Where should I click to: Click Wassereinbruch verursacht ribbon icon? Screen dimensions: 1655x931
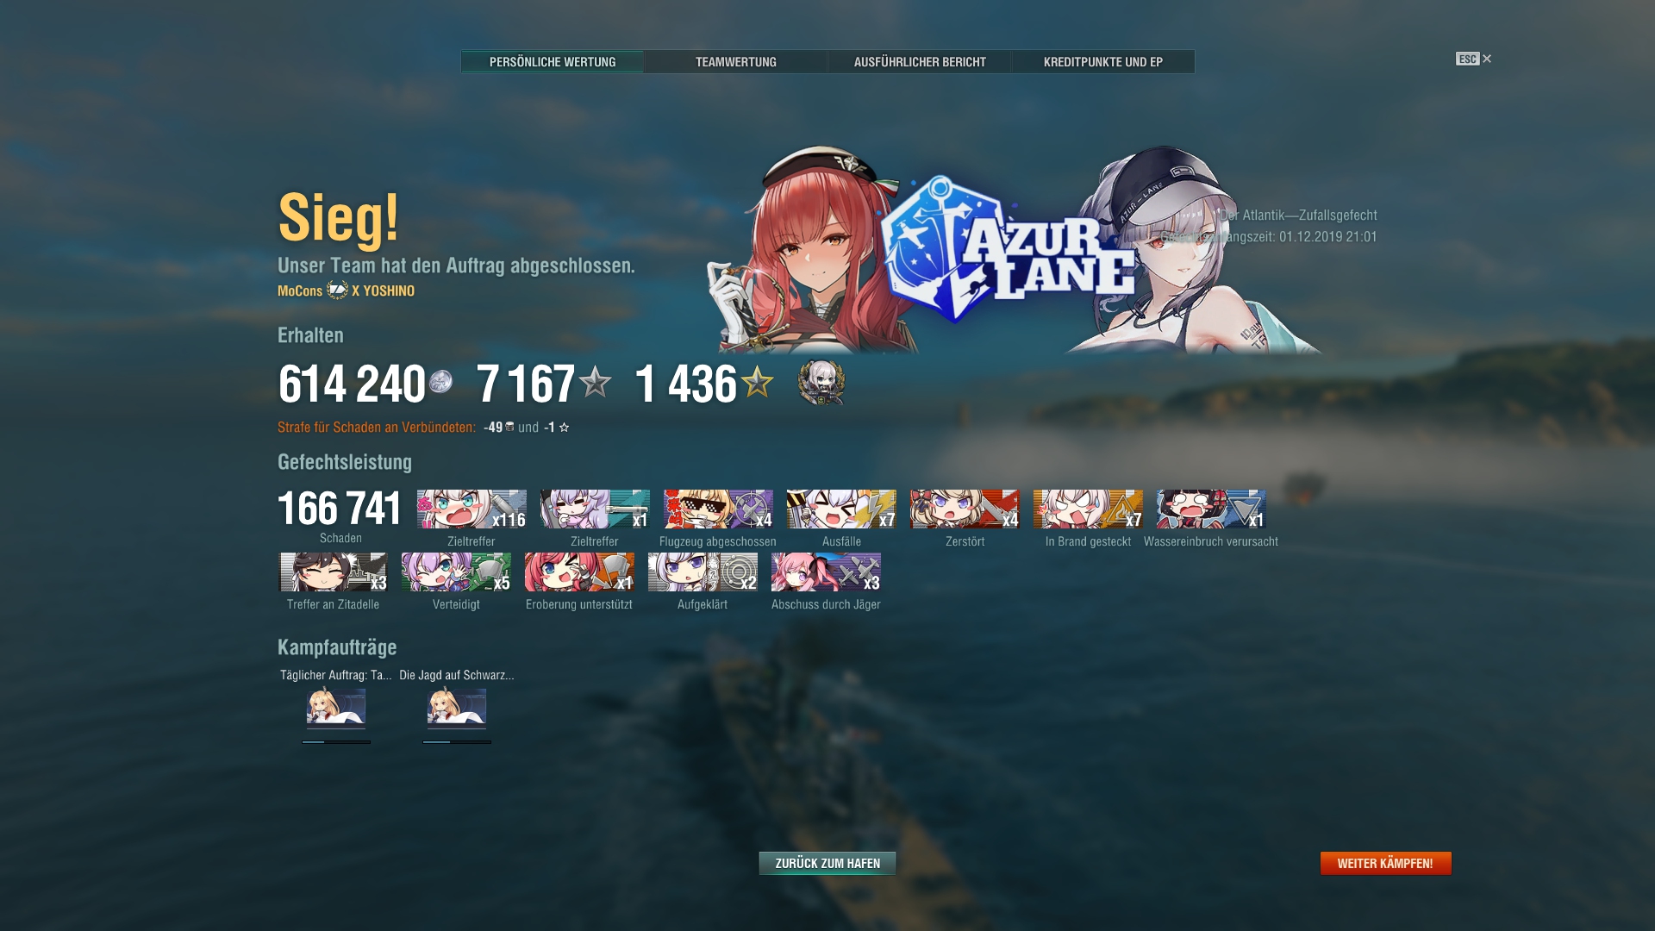(x=1211, y=509)
